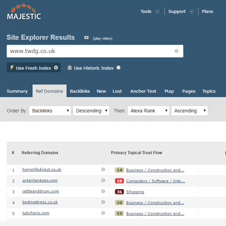226x226 pixels.
Task: Open the New tab
Action: tap(101, 91)
